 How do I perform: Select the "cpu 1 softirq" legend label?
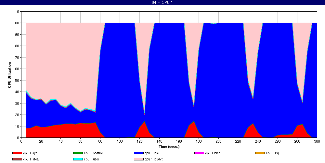point(94,153)
